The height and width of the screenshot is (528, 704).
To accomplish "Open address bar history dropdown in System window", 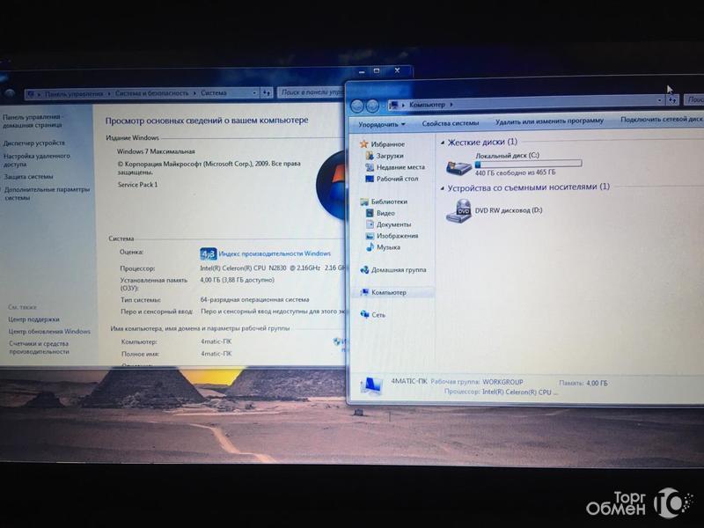I will coord(254,92).
